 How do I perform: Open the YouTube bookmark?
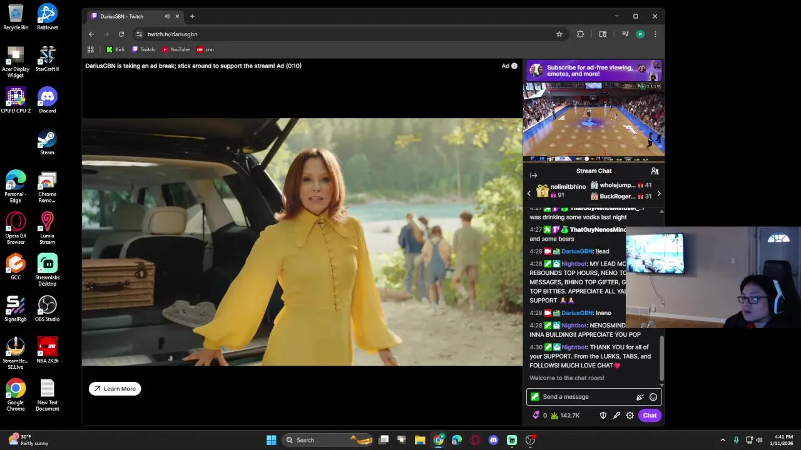[x=176, y=49]
